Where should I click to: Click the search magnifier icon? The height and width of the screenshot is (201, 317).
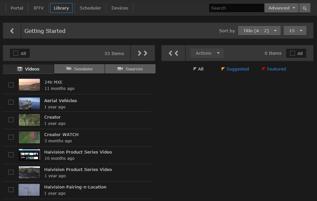(304, 8)
